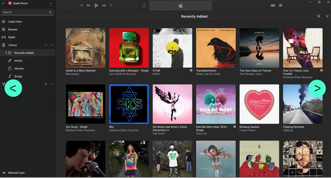Click the Breakup Season album title text
Viewport: 331px width, 178px height.
(x=249, y=127)
